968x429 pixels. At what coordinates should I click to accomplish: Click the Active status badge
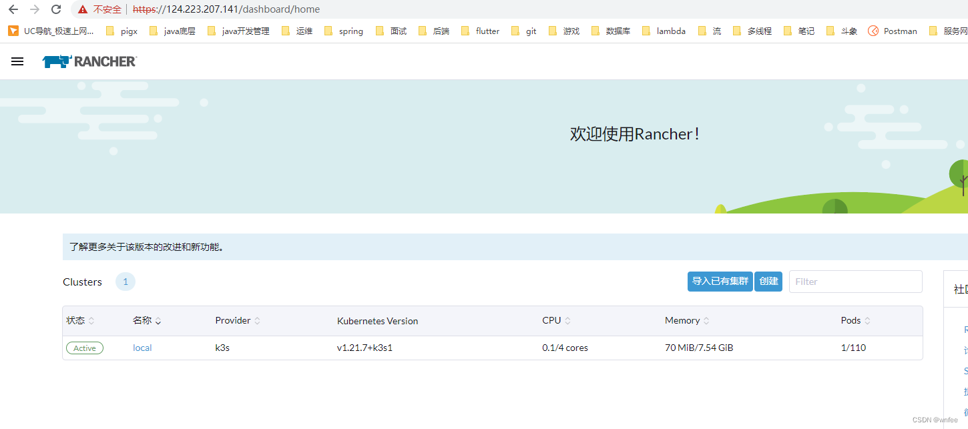[x=85, y=348]
